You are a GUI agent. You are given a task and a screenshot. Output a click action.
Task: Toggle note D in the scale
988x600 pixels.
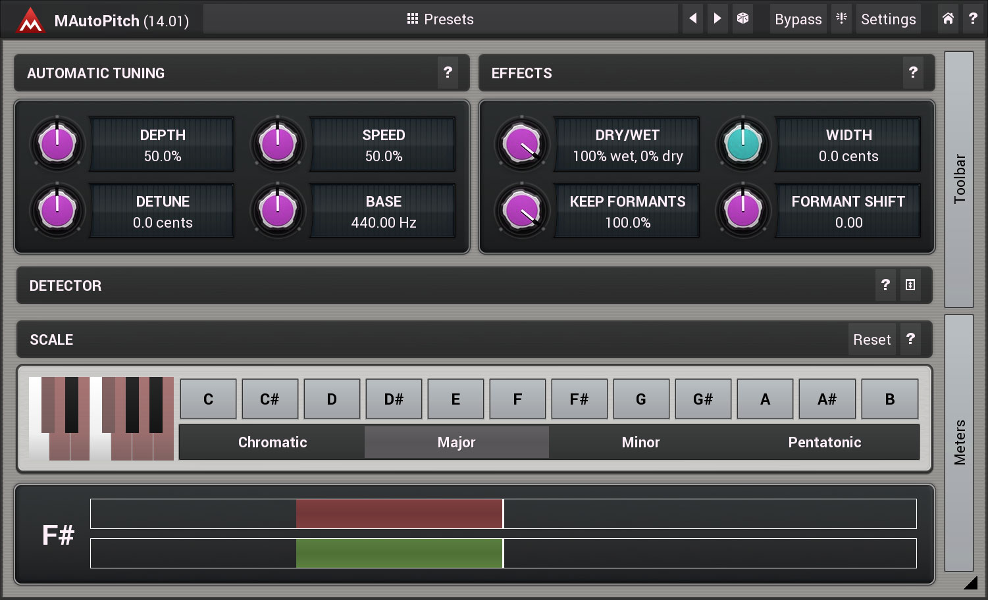point(332,399)
